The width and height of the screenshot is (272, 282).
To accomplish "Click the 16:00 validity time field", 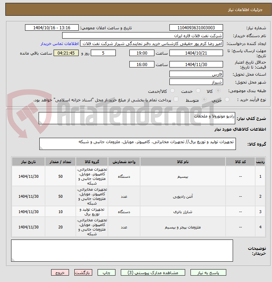I will [x=142, y=64].
